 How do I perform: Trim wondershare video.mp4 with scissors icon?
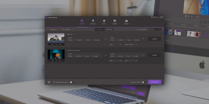53,60
